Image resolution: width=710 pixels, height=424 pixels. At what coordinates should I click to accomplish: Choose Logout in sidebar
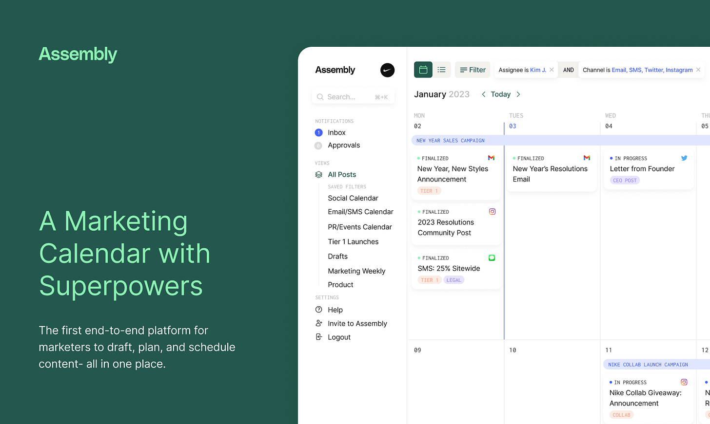pos(339,337)
